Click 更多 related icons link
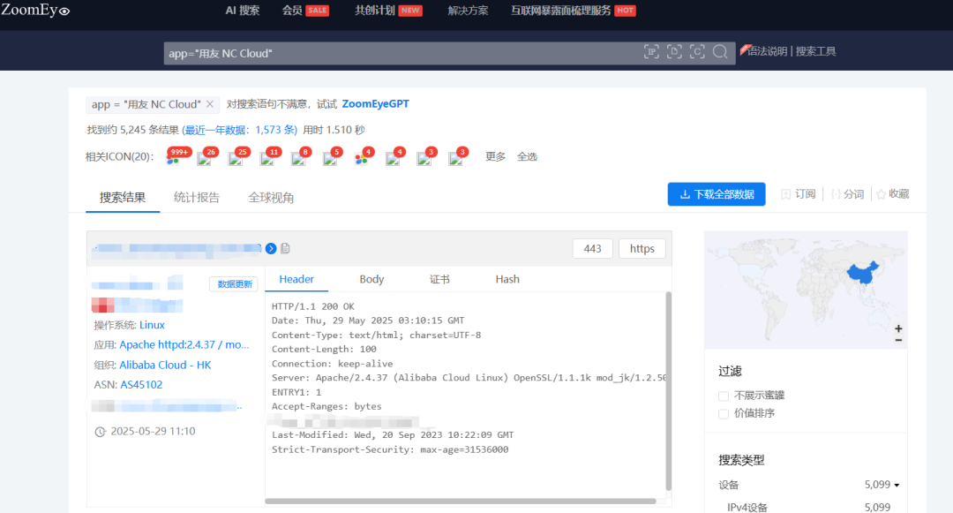953x513 pixels. pos(495,157)
